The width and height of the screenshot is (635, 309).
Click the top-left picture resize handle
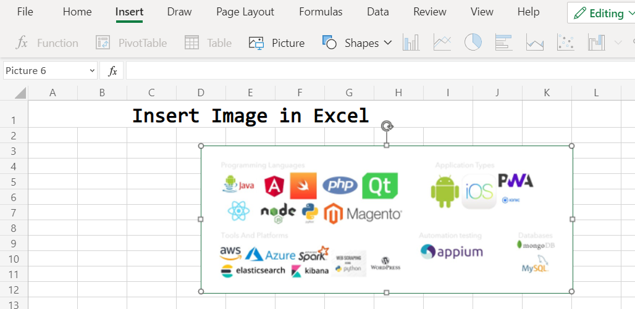201,146
